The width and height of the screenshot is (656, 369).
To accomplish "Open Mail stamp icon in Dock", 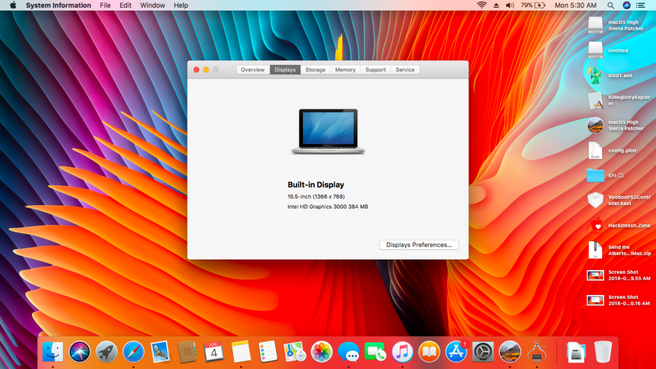I will coord(160,351).
